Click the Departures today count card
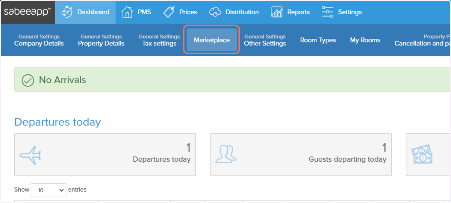 105,155
